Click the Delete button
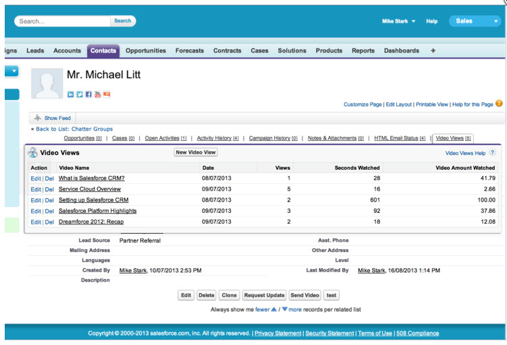Screen dimensions: 507x345 point(207,295)
